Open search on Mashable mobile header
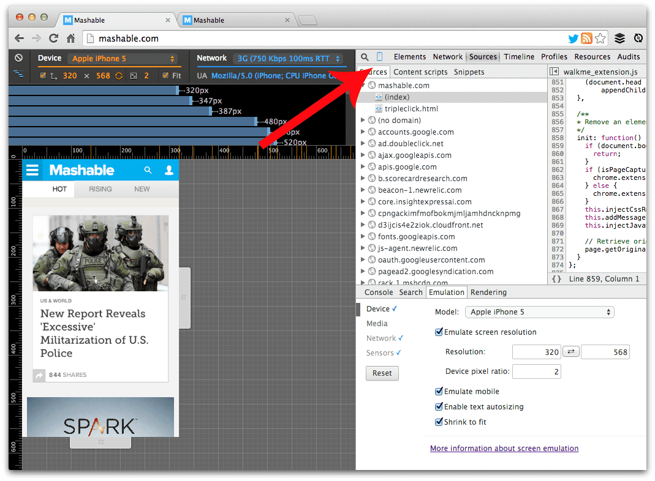655x481 pixels. 148,170
